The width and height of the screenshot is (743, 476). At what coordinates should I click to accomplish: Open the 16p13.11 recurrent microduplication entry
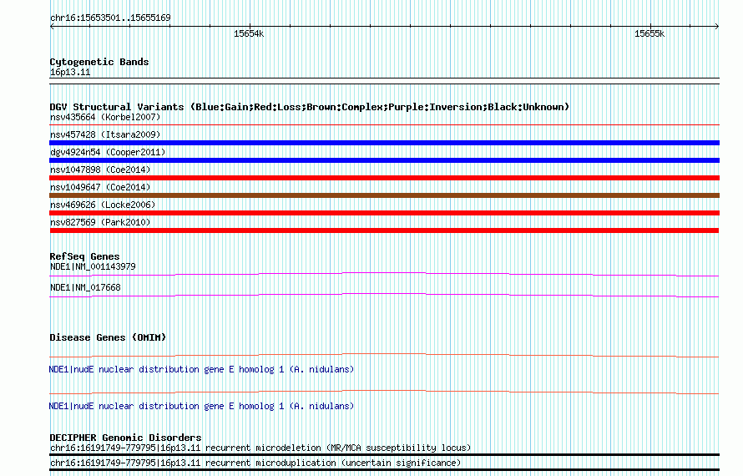point(255,463)
